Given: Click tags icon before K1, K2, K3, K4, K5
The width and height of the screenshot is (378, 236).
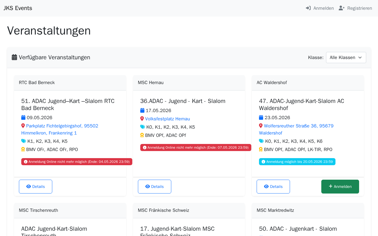Looking at the screenshot, I should pos(24,141).
